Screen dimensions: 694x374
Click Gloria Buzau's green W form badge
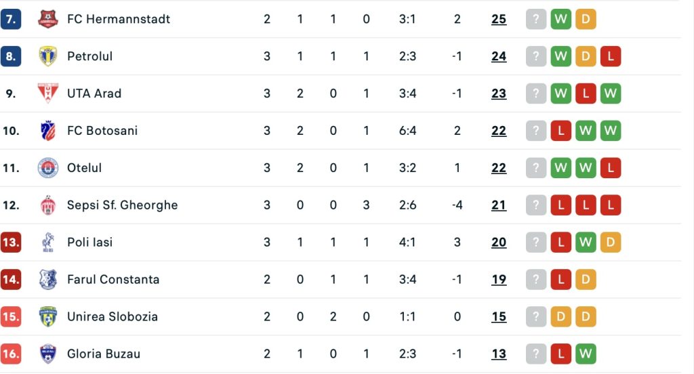tap(586, 354)
